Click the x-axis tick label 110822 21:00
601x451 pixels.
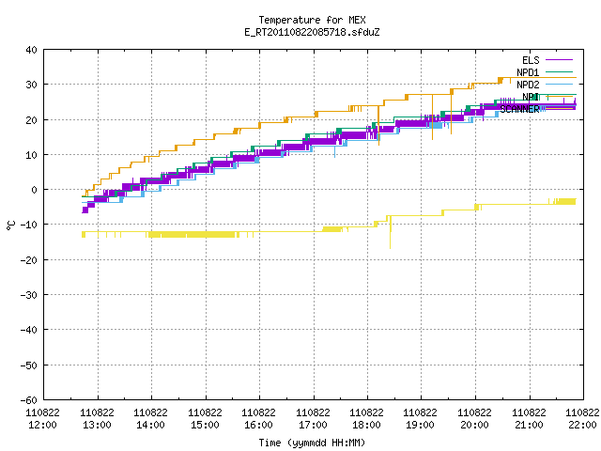click(530, 419)
